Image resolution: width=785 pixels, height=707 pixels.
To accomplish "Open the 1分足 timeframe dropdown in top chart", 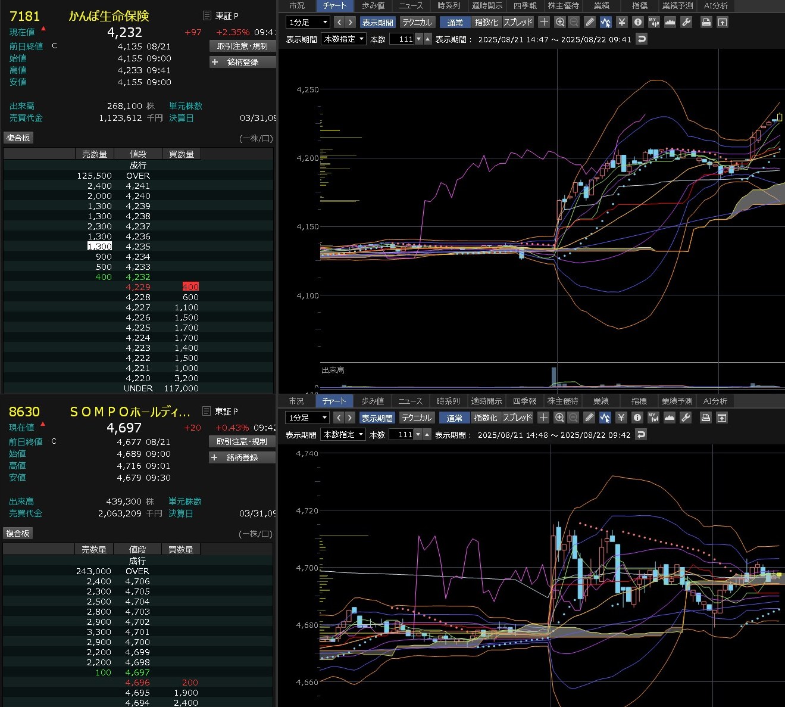I will tap(308, 22).
